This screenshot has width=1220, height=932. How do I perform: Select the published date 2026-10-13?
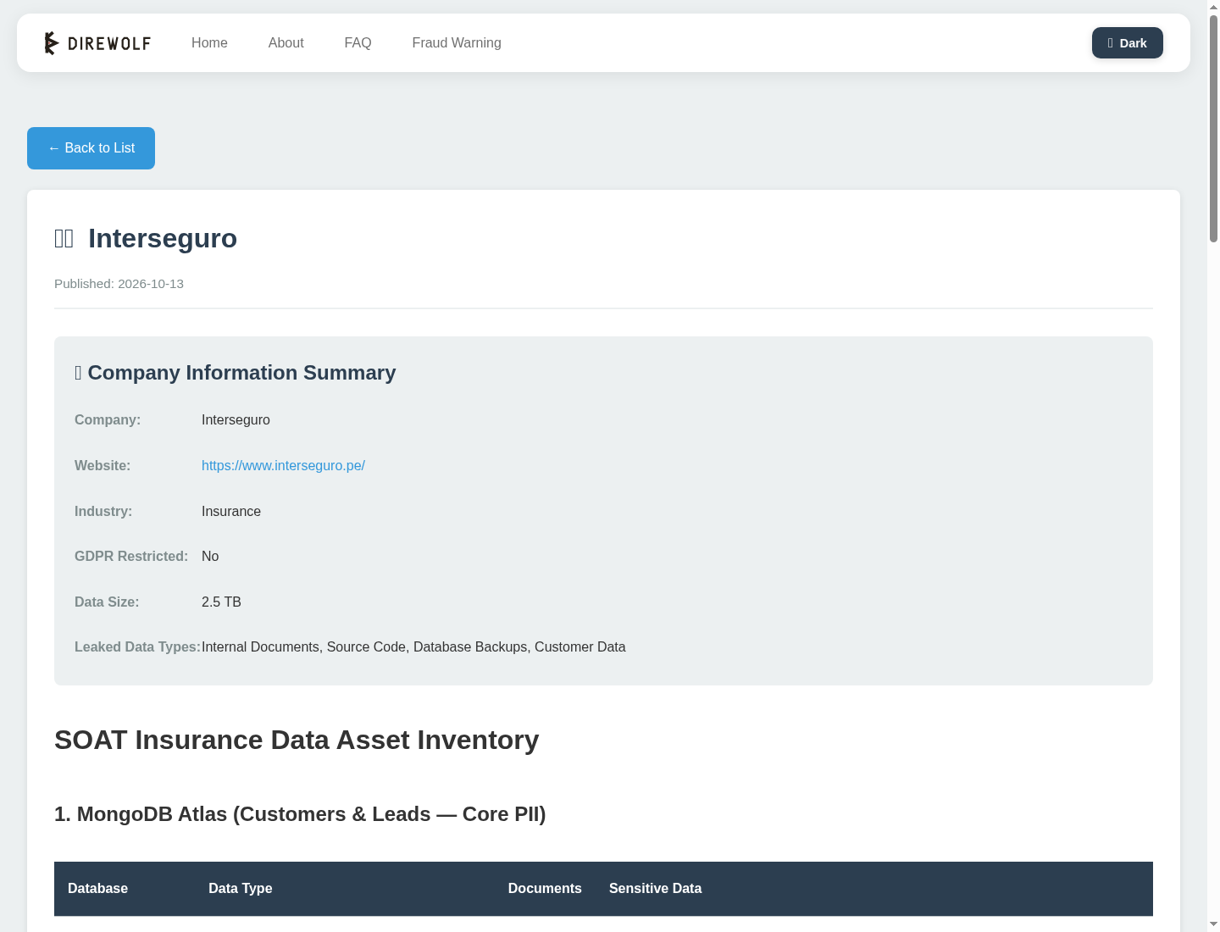click(x=151, y=284)
